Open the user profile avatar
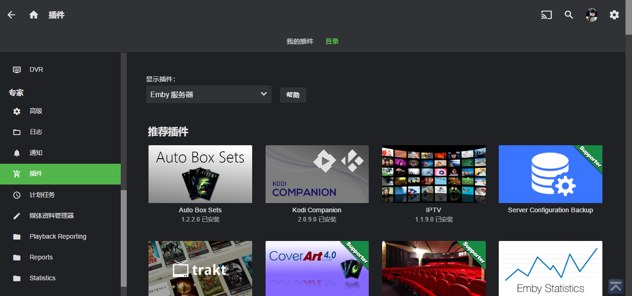The image size is (632, 296). [x=592, y=15]
